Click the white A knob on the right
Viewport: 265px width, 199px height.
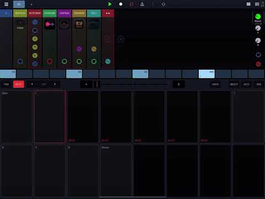pyautogui.click(x=258, y=28)
